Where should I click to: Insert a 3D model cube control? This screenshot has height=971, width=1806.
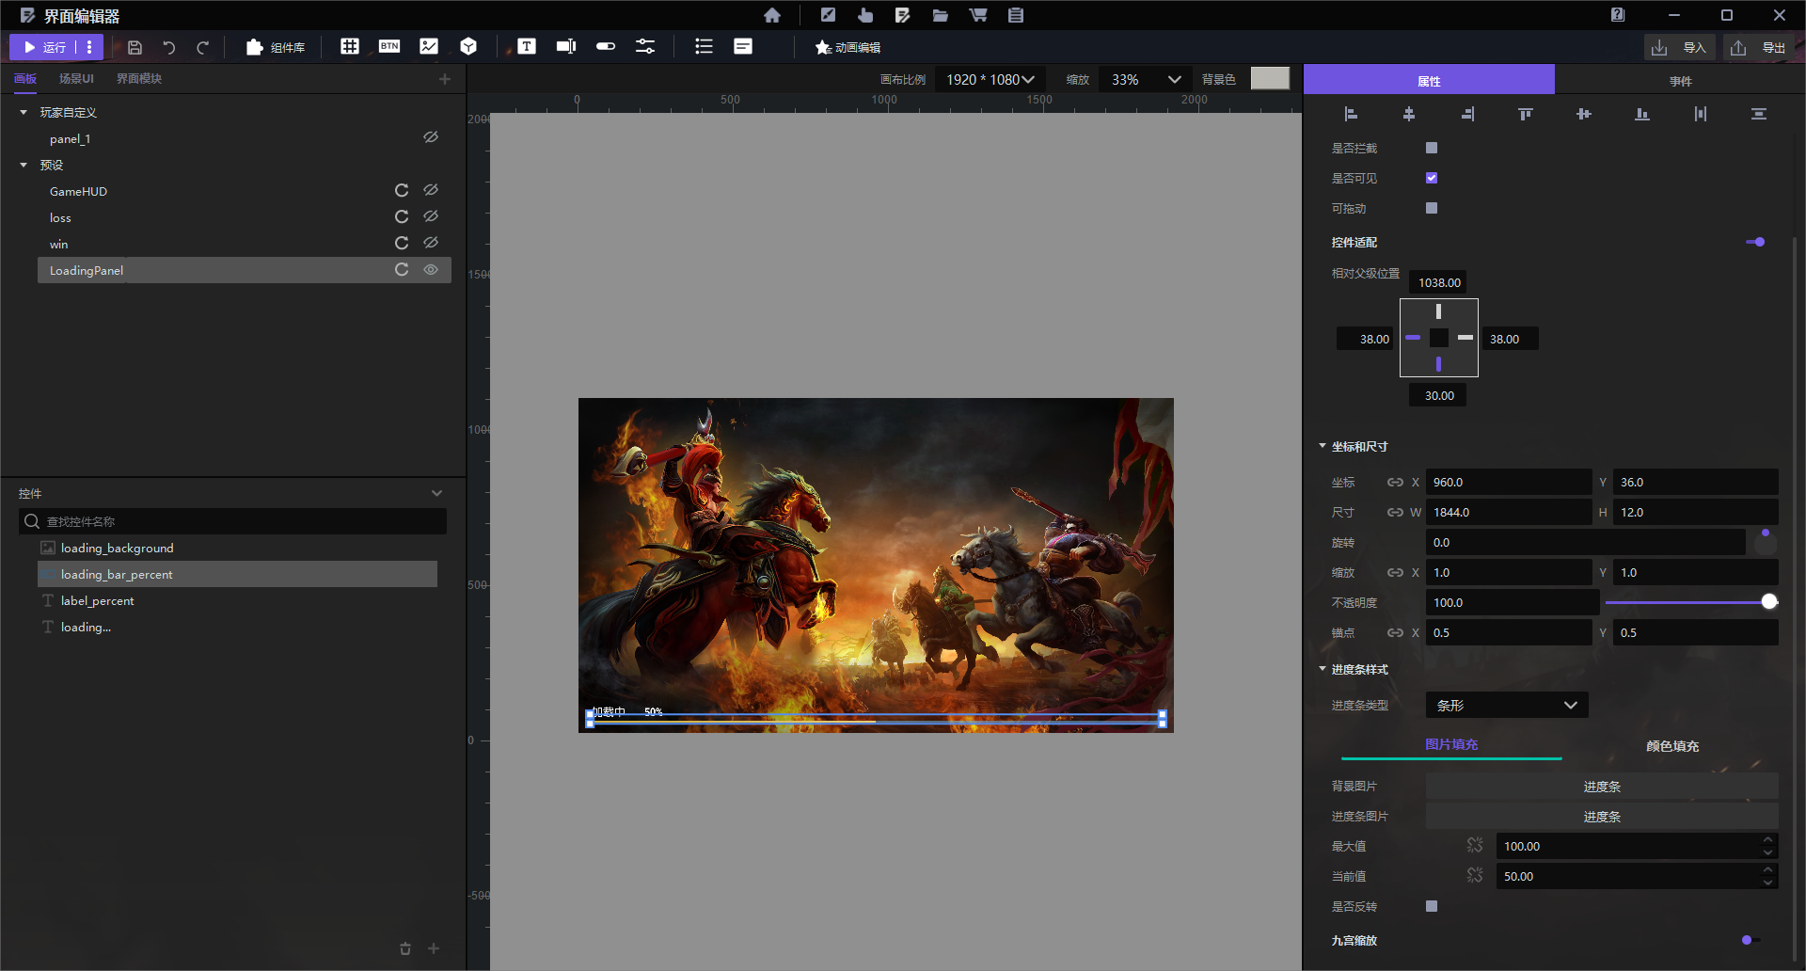468,46
